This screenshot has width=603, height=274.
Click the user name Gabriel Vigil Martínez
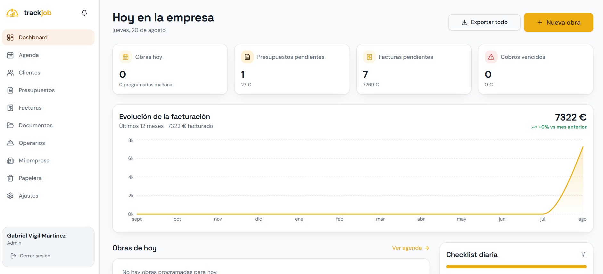tap(36, 236)
